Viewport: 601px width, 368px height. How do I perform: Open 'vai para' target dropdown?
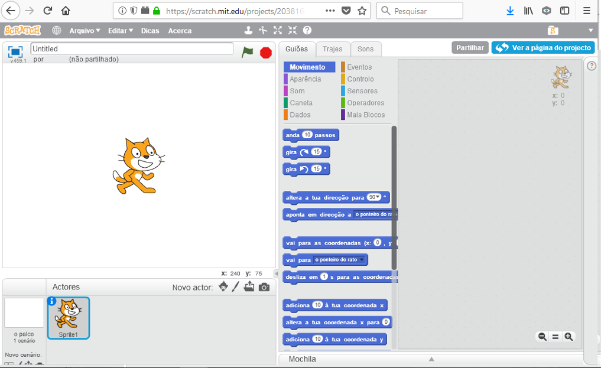coord(362,260)
